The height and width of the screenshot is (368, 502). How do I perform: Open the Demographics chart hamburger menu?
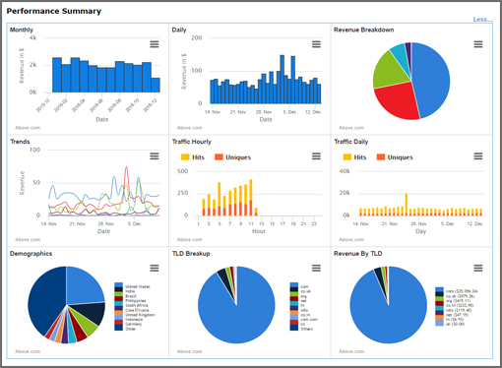pyautogui.click(x=155, y=269)
